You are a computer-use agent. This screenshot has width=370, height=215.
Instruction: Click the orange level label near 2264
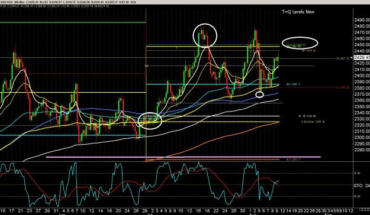pyautogui.click(x=294, y=159)
